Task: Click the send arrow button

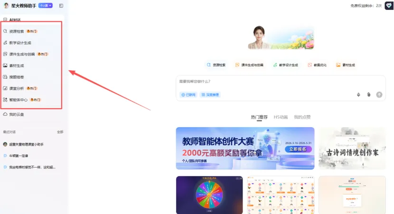Action: [379, 95]
